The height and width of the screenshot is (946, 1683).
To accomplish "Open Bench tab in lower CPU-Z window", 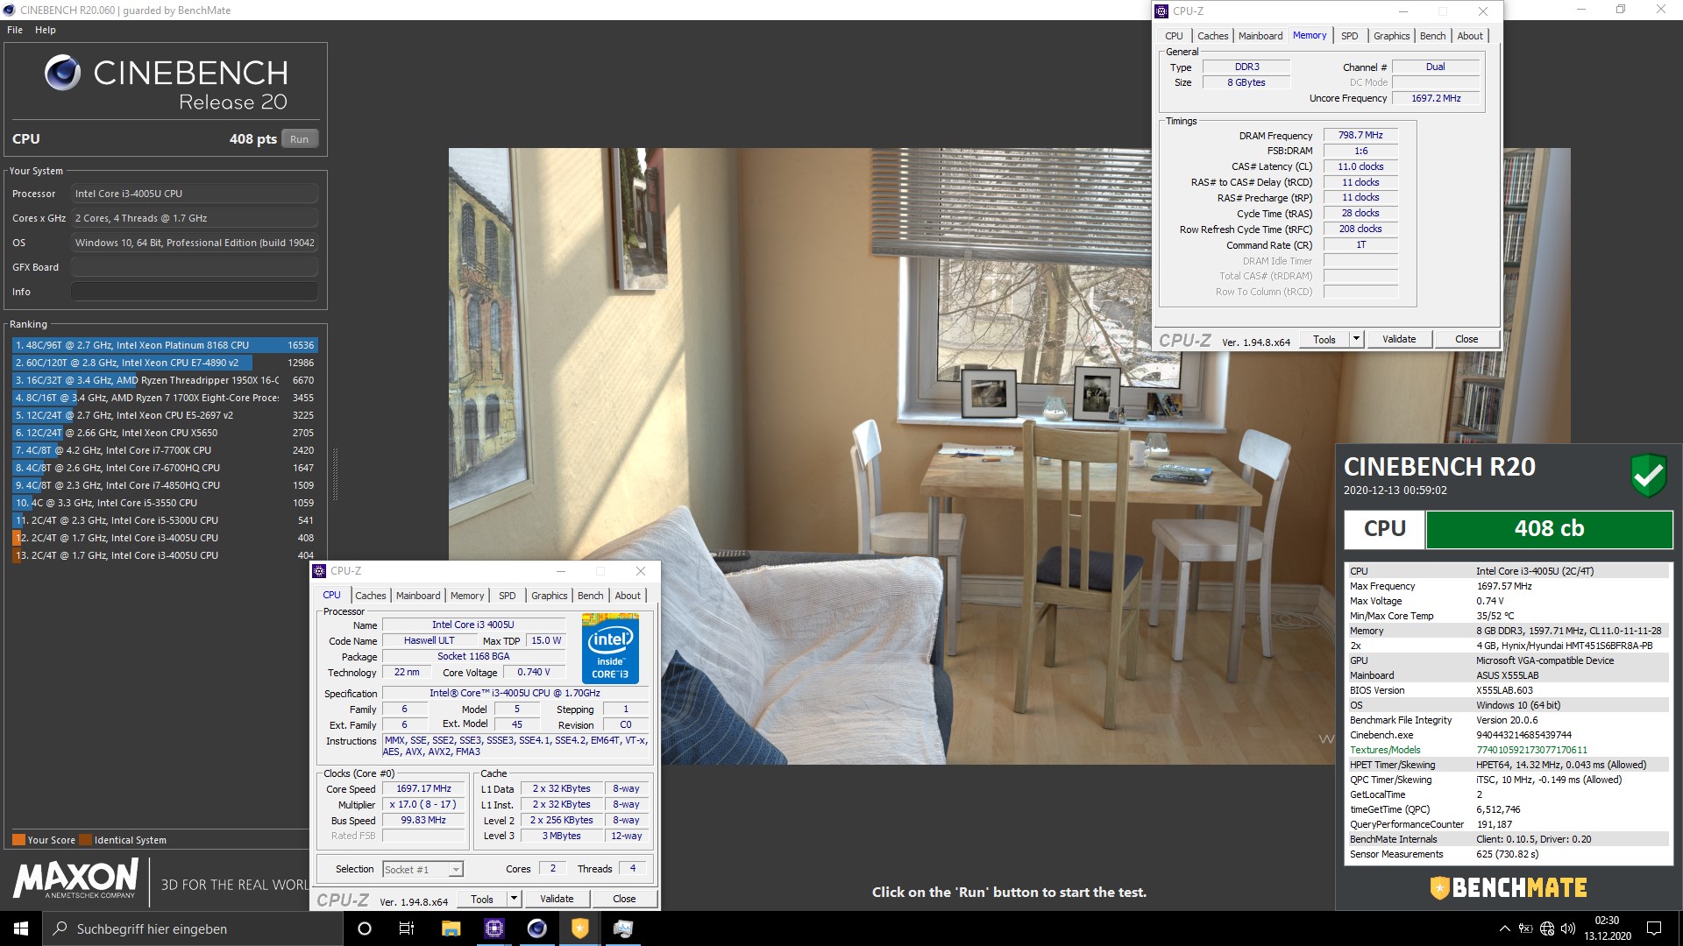I will [x=590, y=596].
